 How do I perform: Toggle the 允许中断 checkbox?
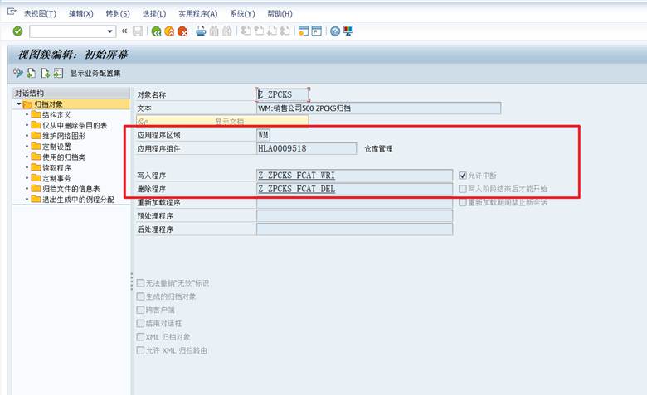463,176
